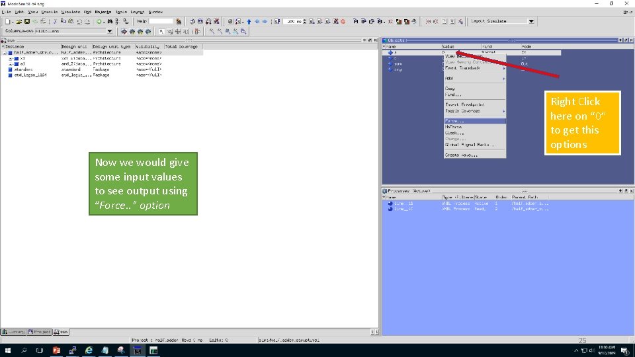Viewport: 635px width, 357px height.
Task: Open the Window menu
Action: 155,12
